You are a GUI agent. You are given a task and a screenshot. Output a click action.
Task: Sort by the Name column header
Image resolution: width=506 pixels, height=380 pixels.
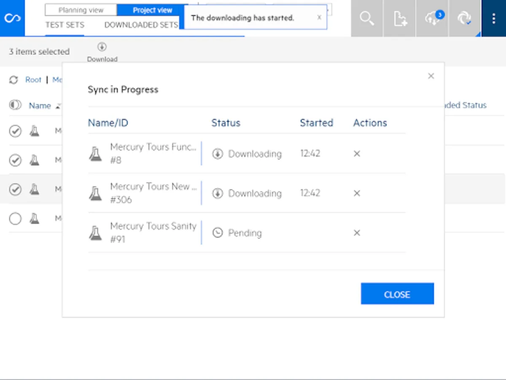(x=40, y=106)
